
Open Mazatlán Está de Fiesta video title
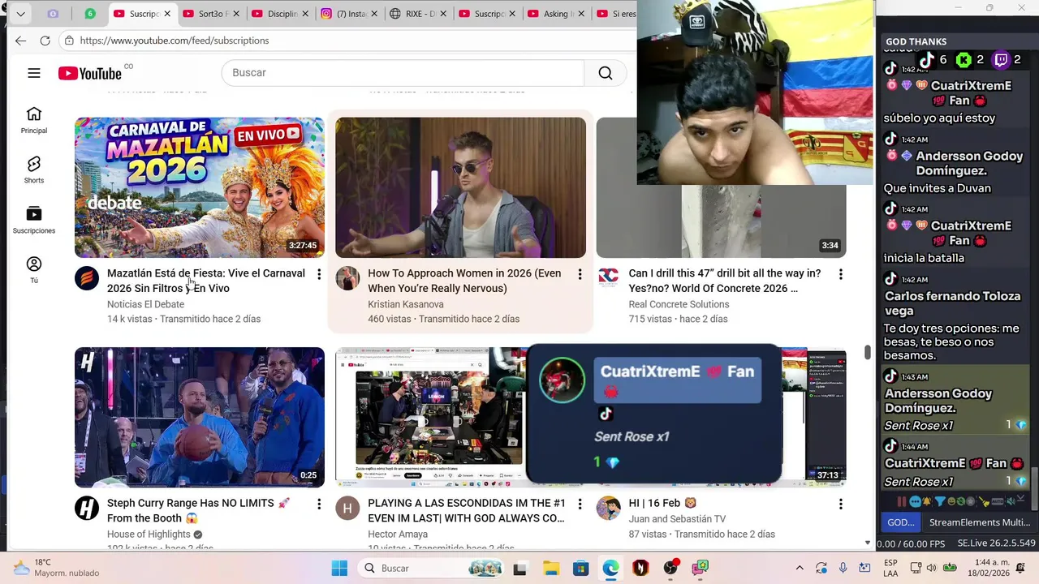coord(206,281)
